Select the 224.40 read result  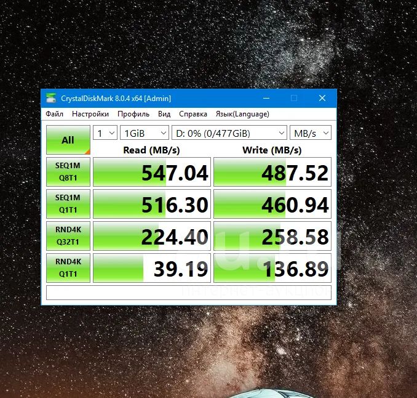[152, 236]
